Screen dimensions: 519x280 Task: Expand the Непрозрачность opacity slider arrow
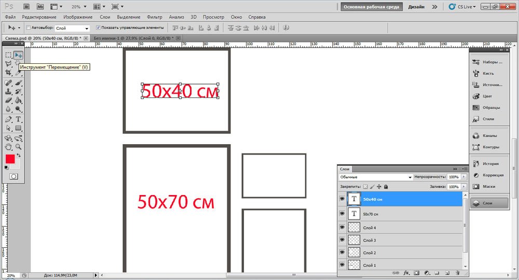pos(462,177)
